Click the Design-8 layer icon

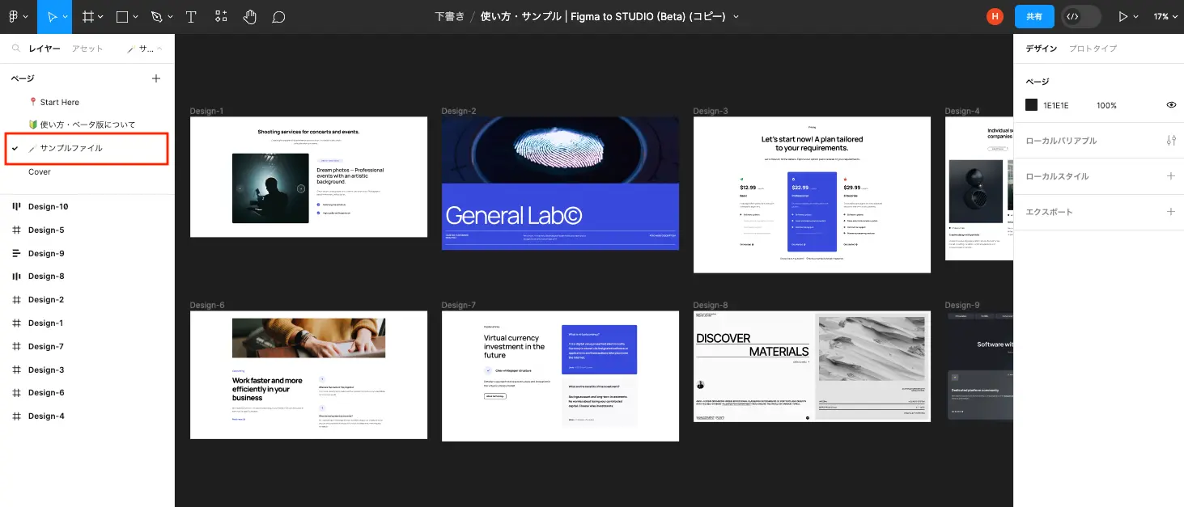[x=16, y=276]
